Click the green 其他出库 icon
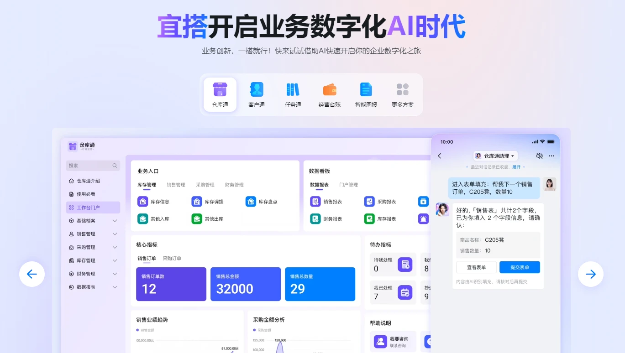This screenshot has width=625, height=353. coord(197,219)
